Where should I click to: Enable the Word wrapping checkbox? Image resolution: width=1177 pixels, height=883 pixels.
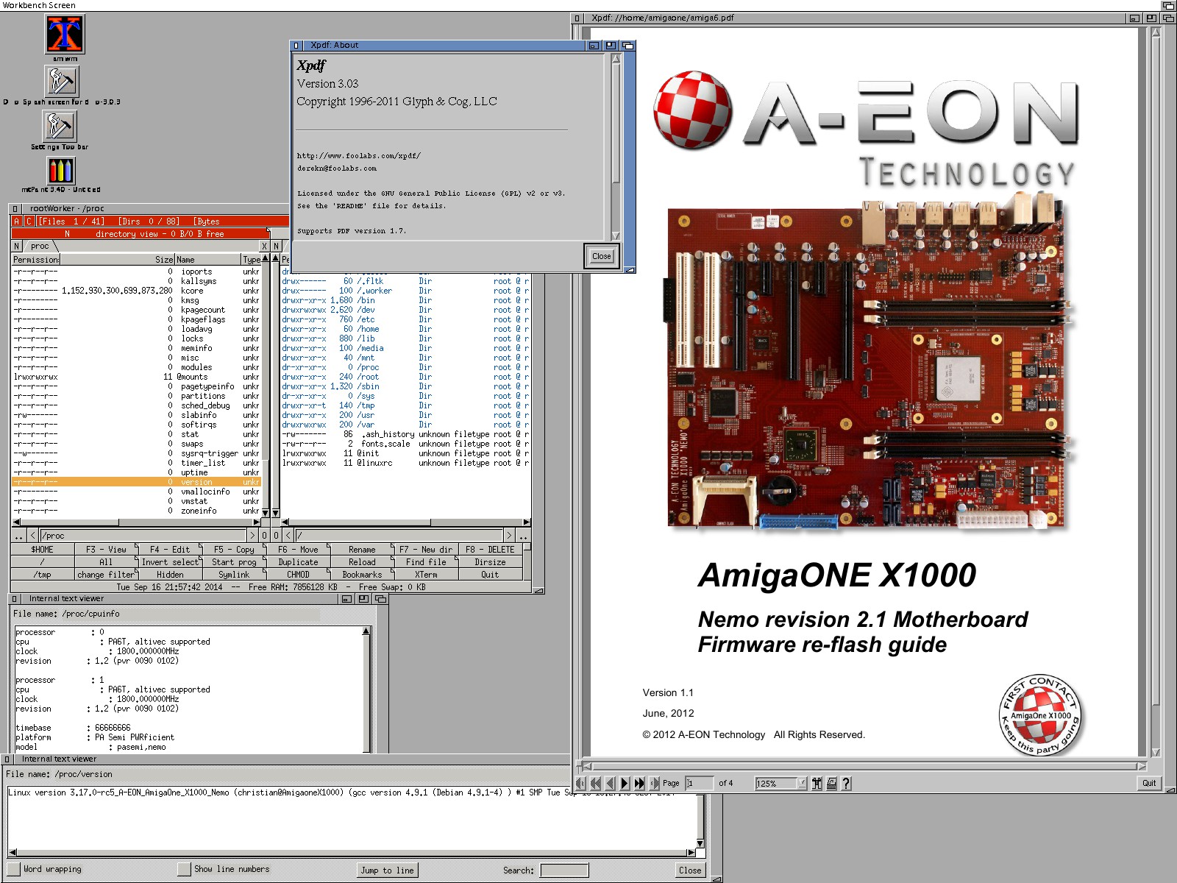[x=15, y=870]
